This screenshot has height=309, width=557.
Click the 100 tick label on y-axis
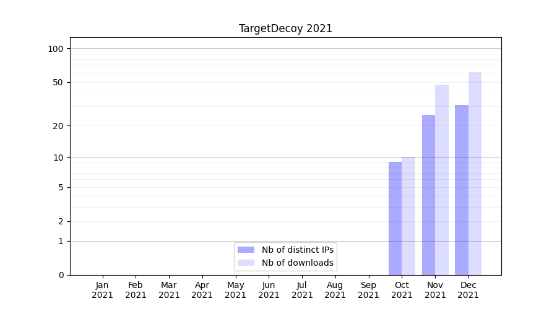pyautogui.click(x=56, y=49)
